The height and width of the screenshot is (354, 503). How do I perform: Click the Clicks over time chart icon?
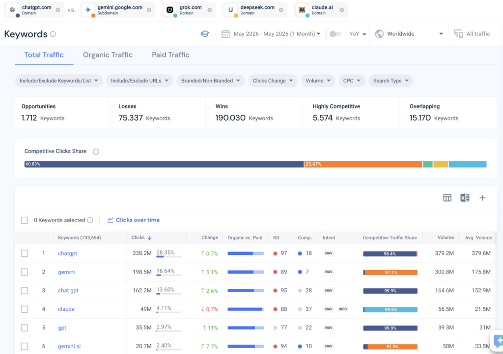[110, 220]
